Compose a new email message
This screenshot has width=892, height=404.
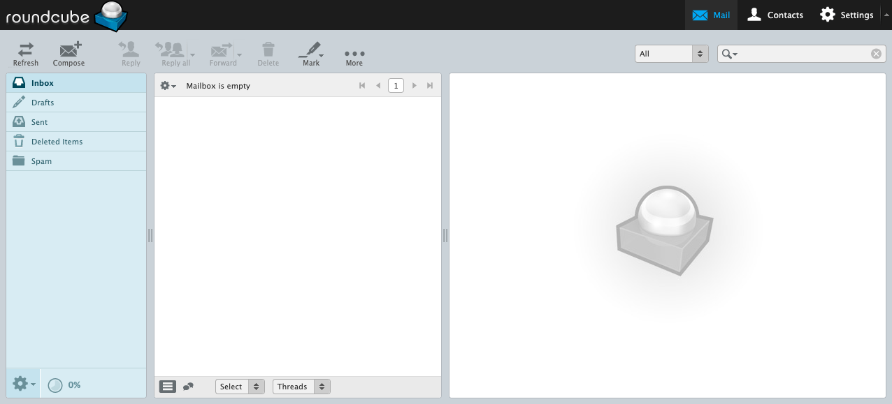69,53
